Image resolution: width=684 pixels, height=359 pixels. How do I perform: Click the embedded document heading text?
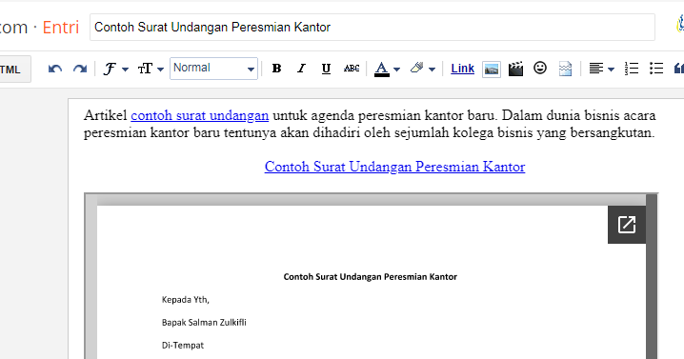370,276
